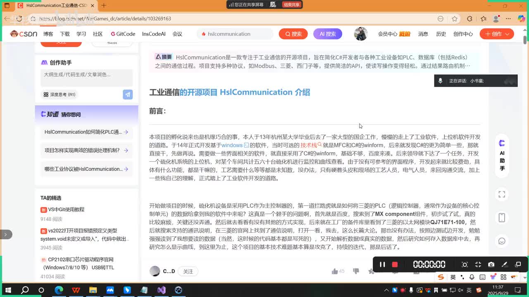This screenshot has height=297, width=529.
Task: Click the Sogou voice input microphone
Action: click(472, 277)
